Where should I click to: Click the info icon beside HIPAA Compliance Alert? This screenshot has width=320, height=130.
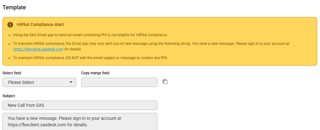(x=10, y=25)
